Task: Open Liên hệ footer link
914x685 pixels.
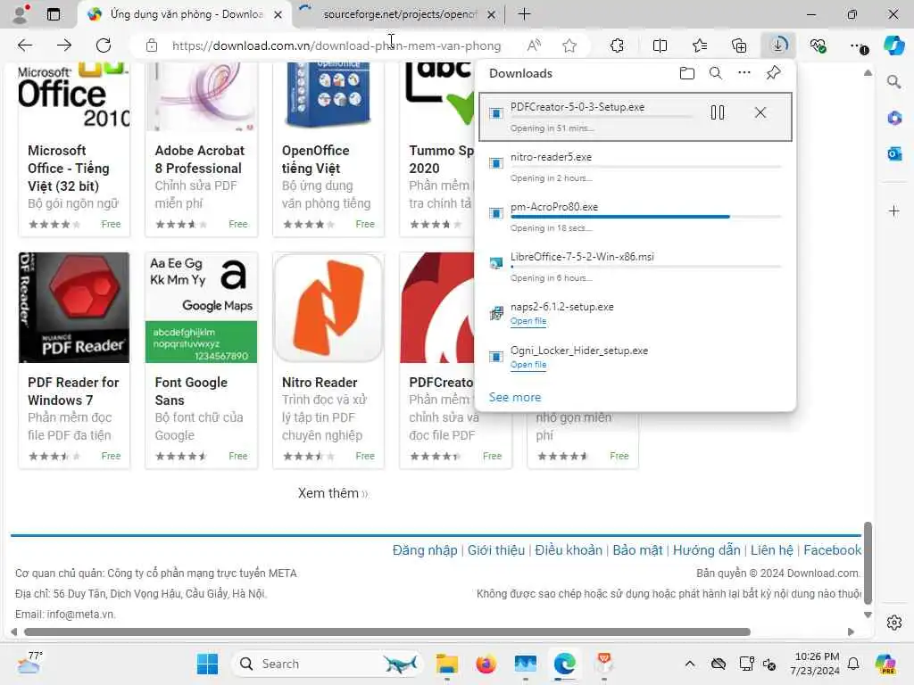Action: [x=772, y=549]
